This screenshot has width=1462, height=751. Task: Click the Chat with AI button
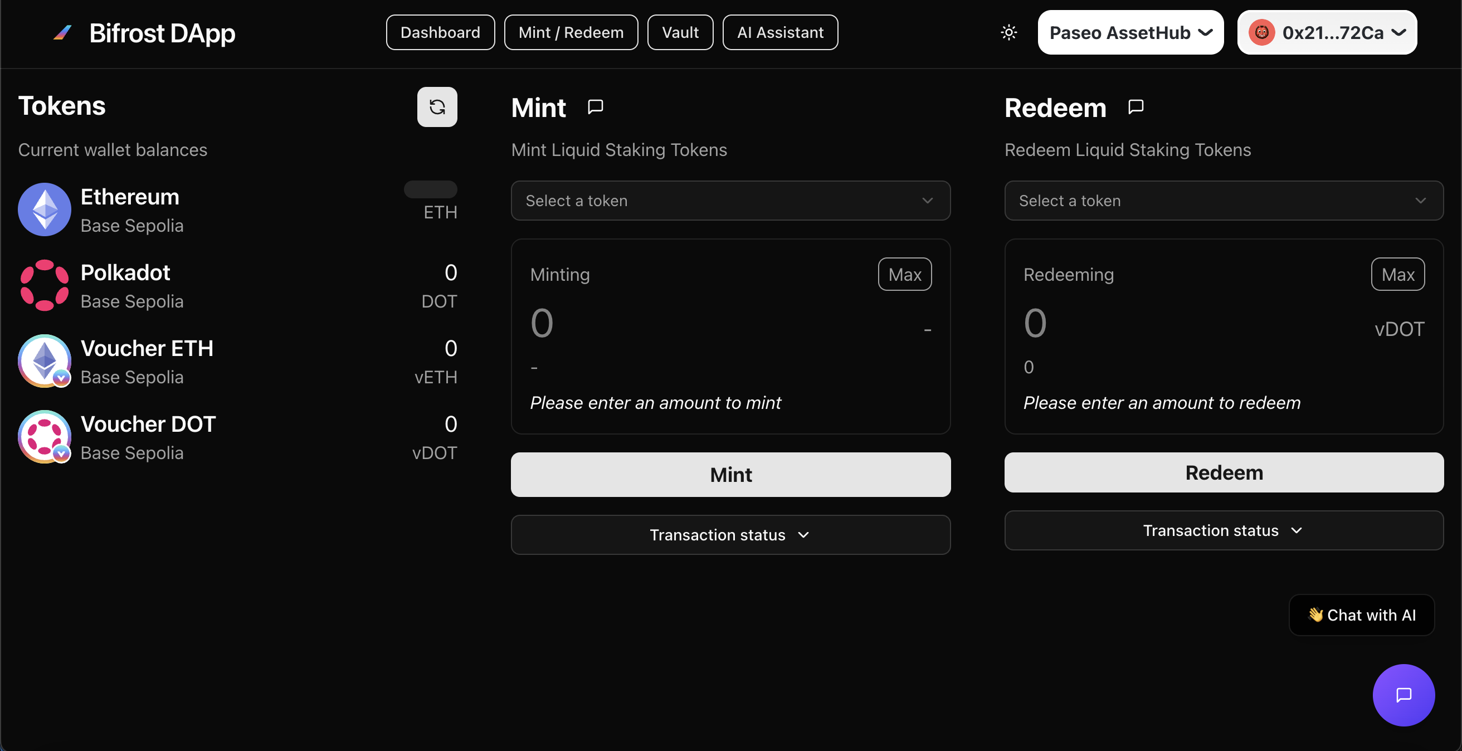click(1362, 615)
